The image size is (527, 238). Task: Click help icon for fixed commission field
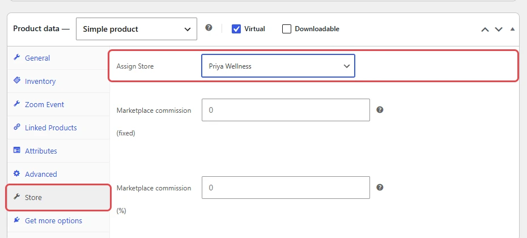coord(380,109)
